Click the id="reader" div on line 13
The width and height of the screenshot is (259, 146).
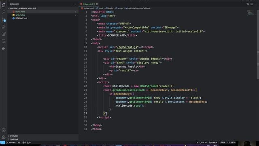[138, 59]
